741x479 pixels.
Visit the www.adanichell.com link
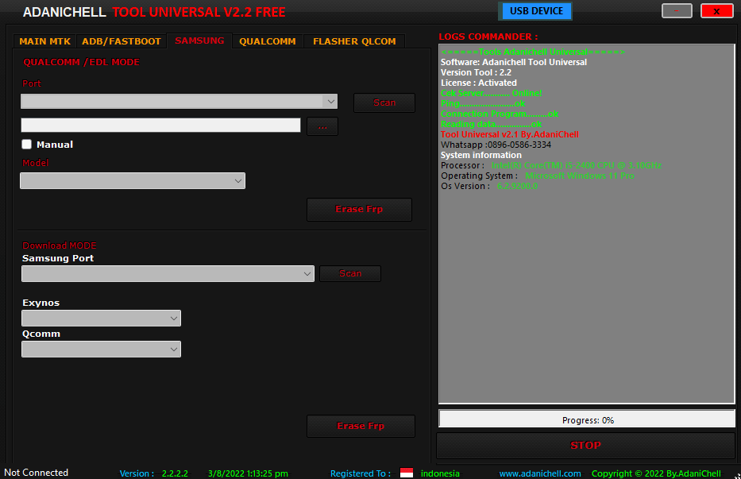click(539, 473)
